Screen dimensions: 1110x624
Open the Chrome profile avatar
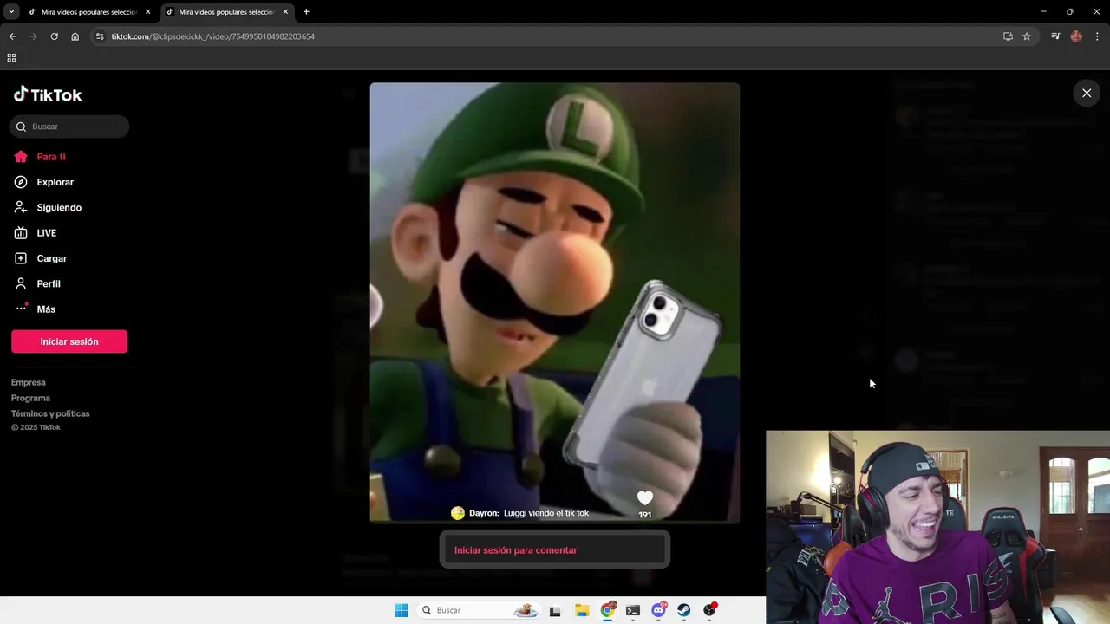[x=1076, y=36]
